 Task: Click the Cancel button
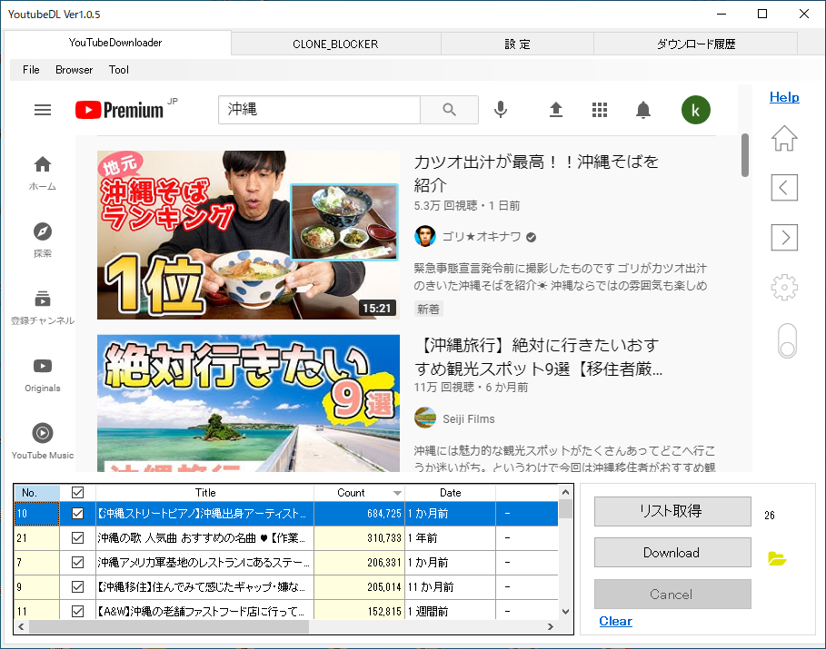point(672,595)
